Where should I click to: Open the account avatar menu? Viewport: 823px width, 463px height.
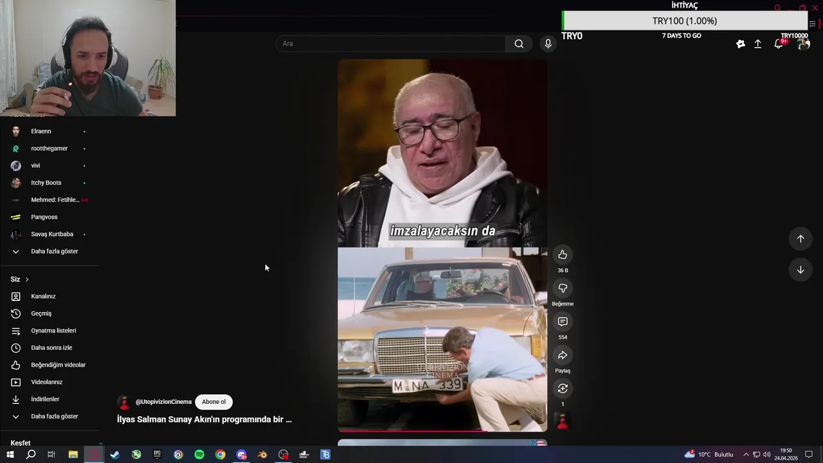[803, 44]
